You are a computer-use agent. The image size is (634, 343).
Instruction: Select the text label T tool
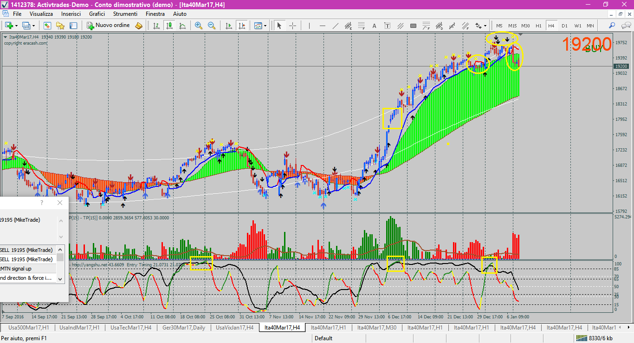(x=387, y=26)
